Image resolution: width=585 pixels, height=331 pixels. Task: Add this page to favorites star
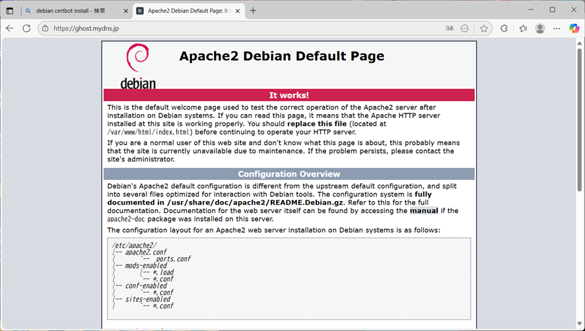[x=484, y=28]
